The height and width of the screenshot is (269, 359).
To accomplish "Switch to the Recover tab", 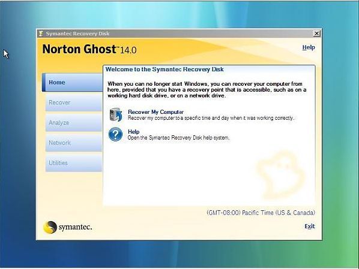I will (x=74, y=102).
